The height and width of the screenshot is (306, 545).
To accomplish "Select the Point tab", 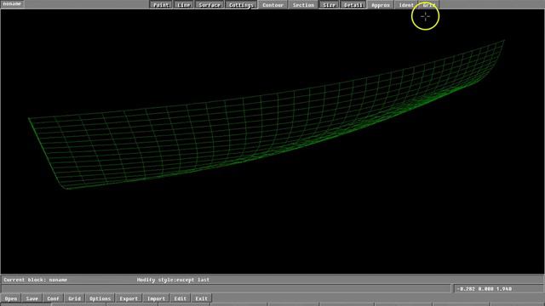I will (161, 5).
